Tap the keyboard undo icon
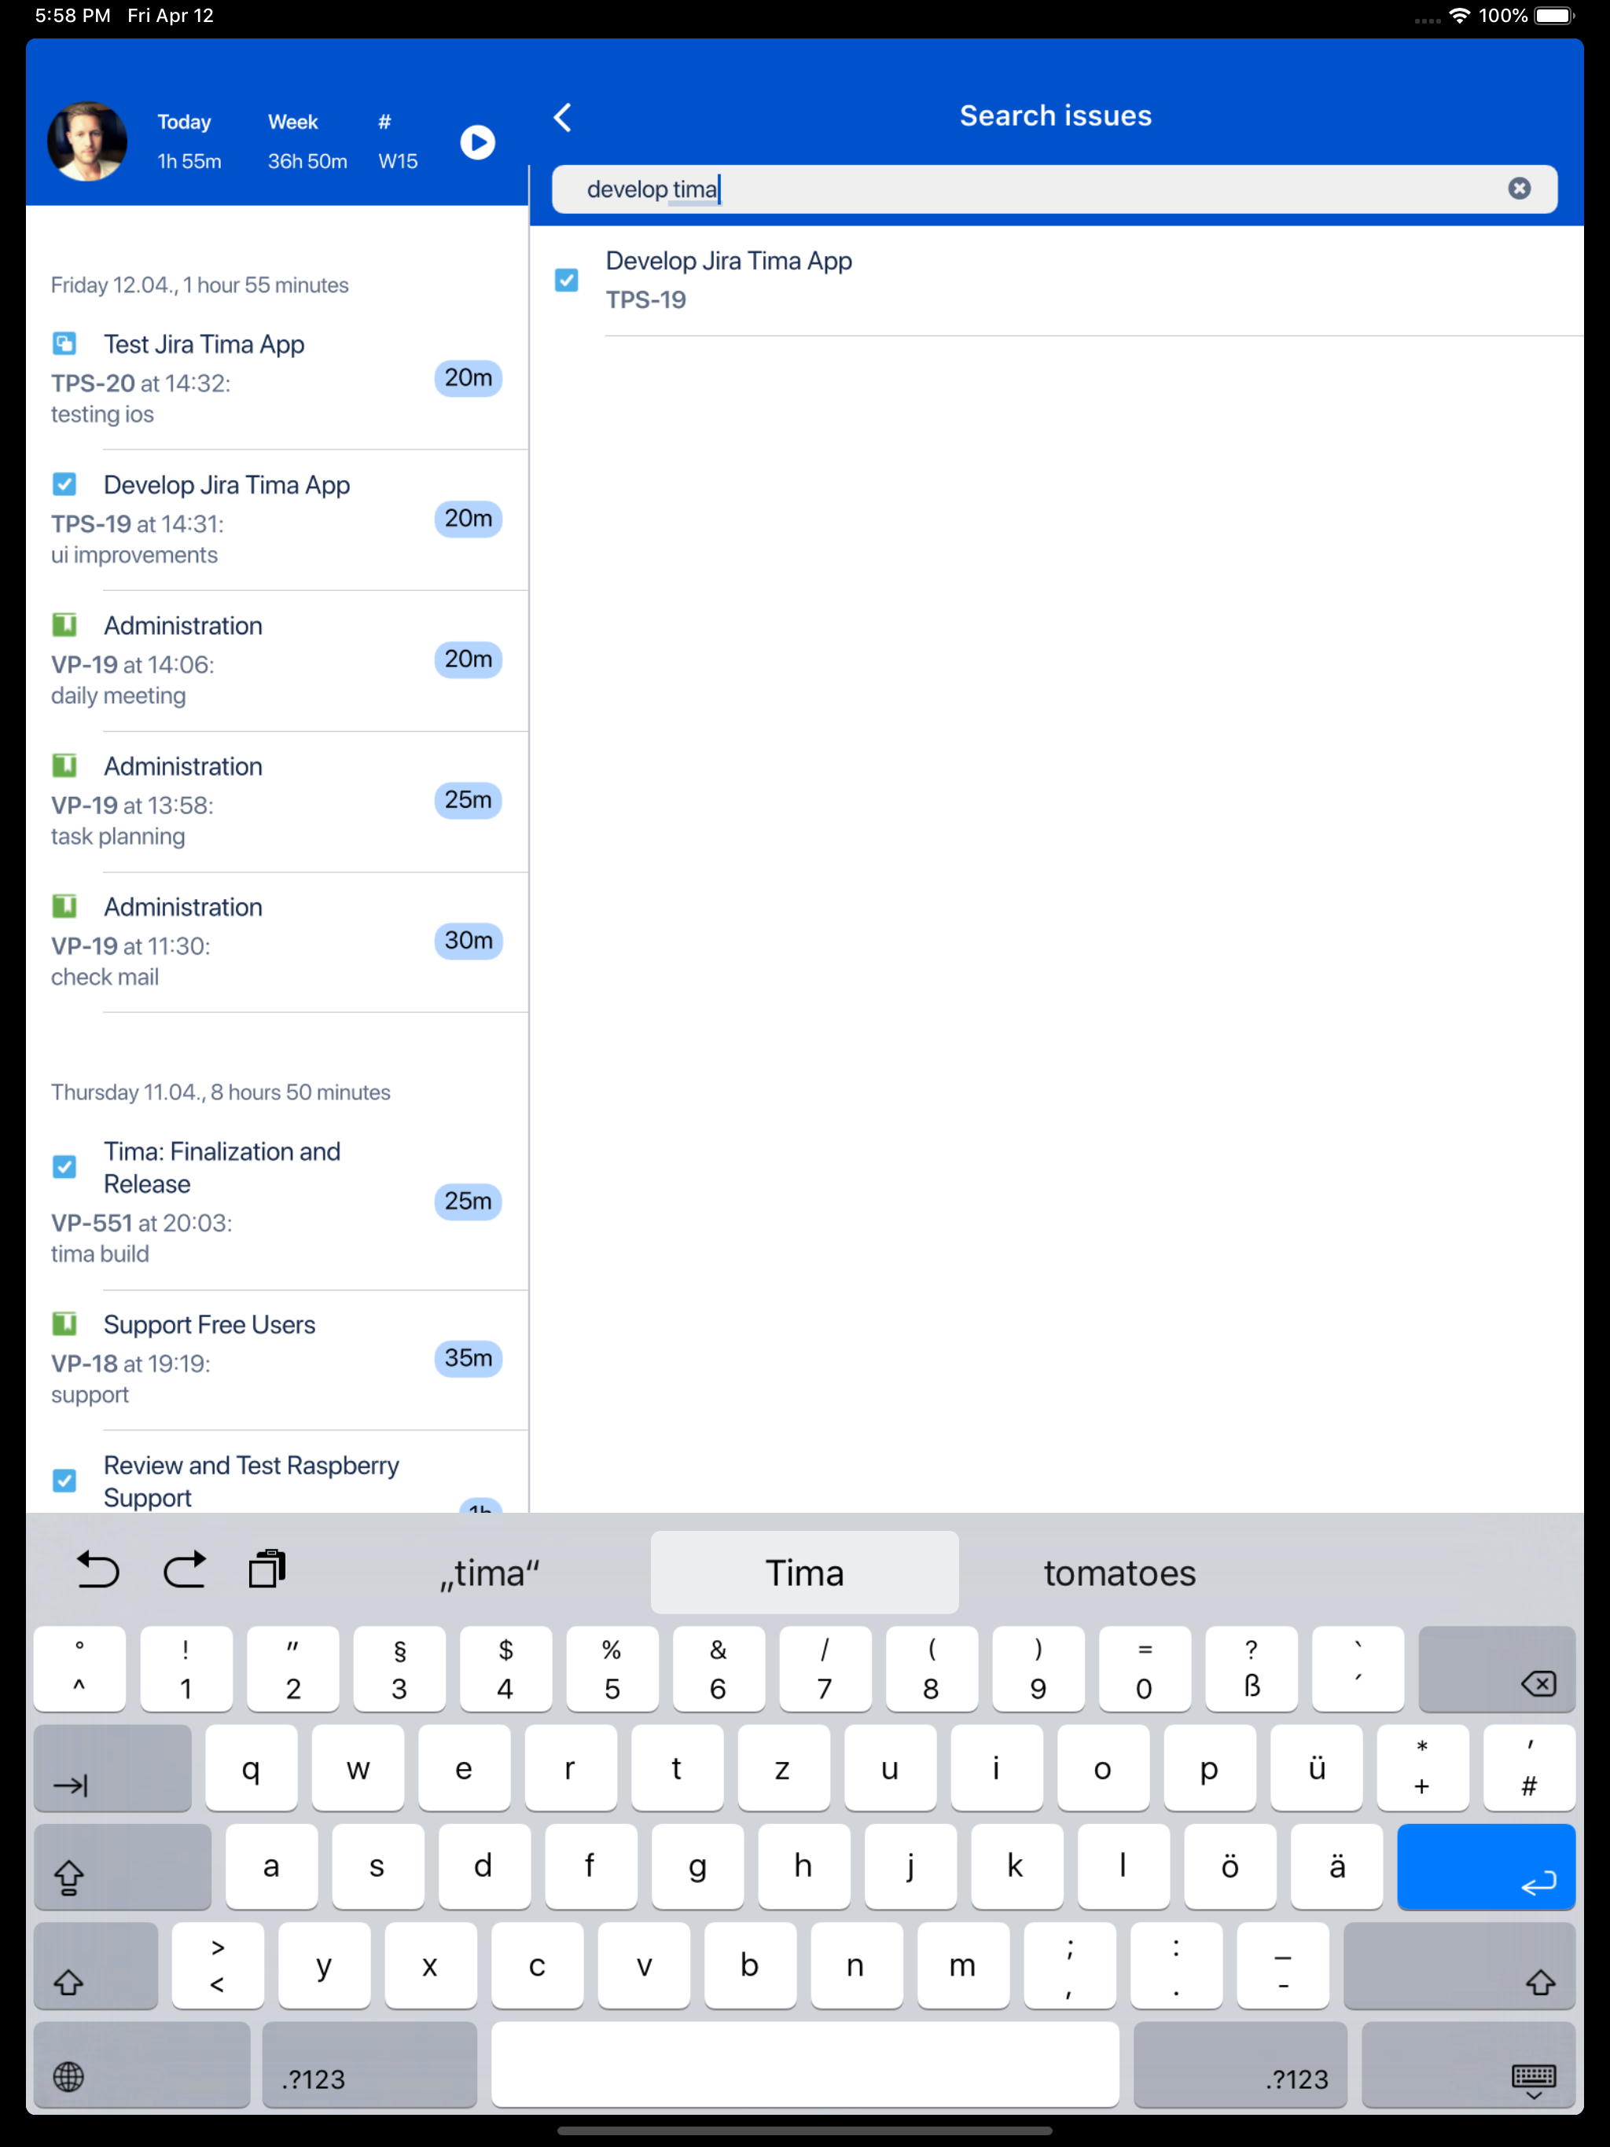 pyautogui.click(x=97, y=1569)
